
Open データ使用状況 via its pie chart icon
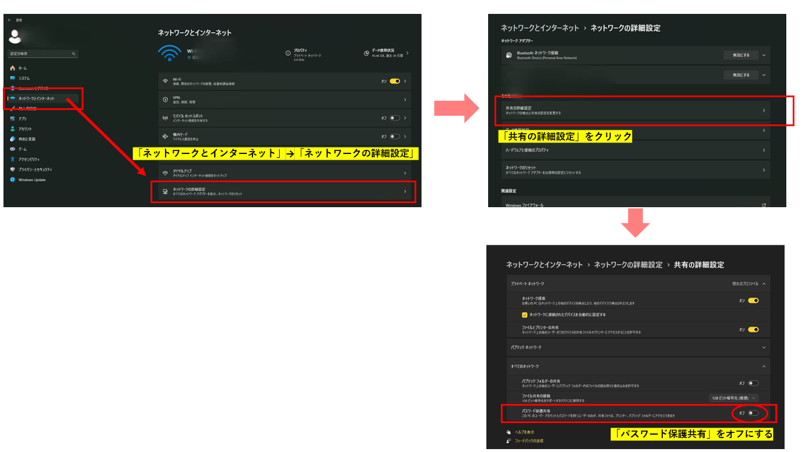(367, 53)
